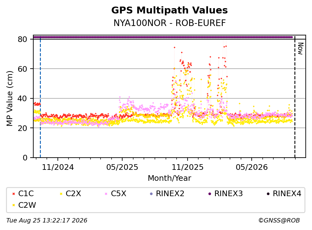This screenshot has width=312, height=230.
Task: Click the RINEX4 dark legend dot
Action: [268, 194]
